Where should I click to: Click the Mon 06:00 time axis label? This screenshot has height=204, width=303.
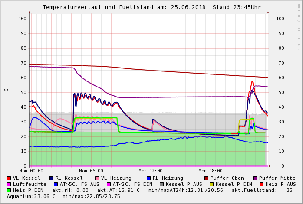(x=91, y=171)
